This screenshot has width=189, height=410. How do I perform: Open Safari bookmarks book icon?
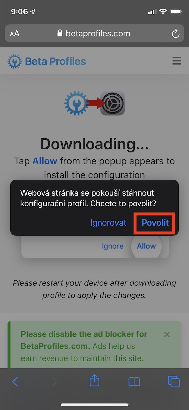click(134, 382)
